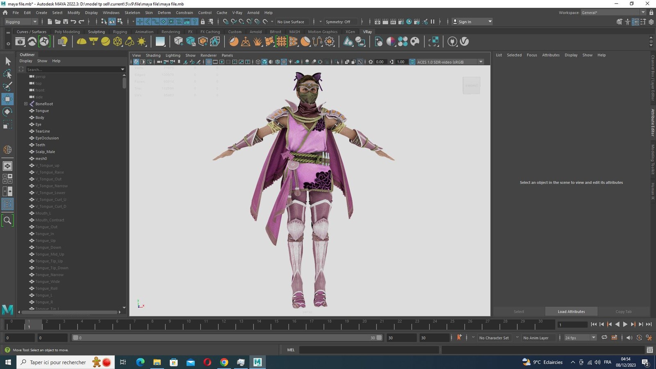Open a scene using the folder icon

[x=57, y=22]
